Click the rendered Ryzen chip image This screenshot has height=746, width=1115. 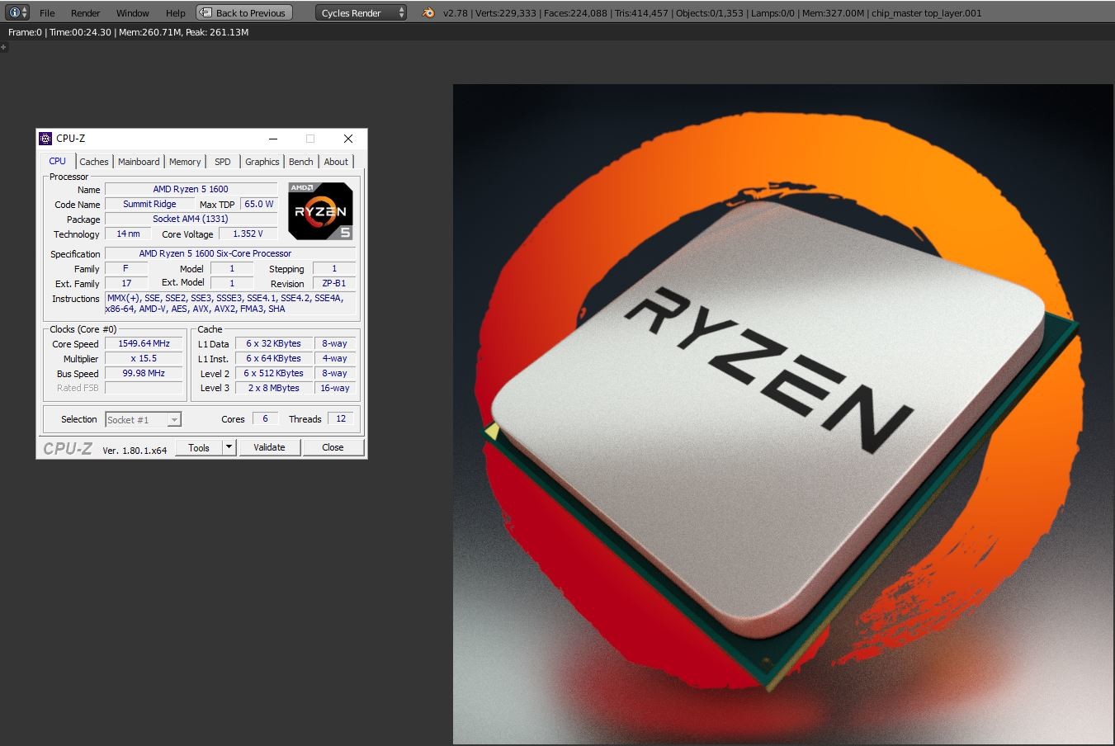click(783, 414)
